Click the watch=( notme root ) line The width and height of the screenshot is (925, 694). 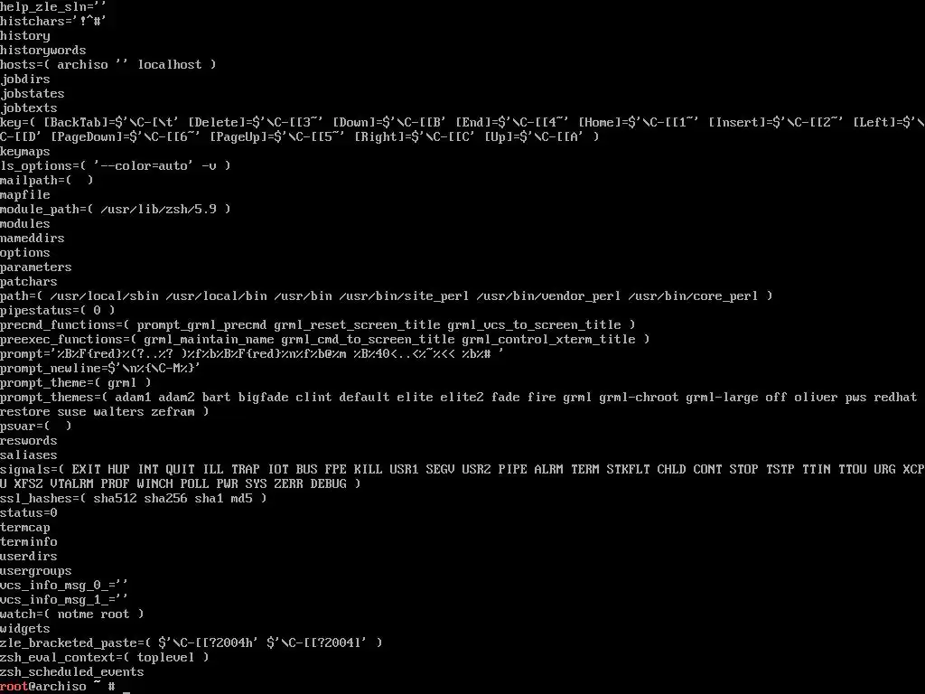tap(72, 614)
